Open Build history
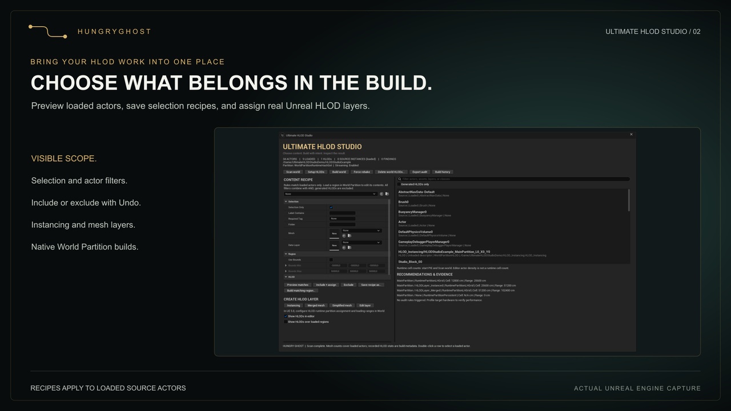This screenshot has height=411, width=731. (443, 172)
